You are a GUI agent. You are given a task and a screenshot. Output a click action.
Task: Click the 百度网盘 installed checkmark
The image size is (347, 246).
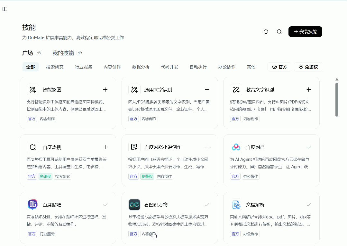tap(309, 147)
